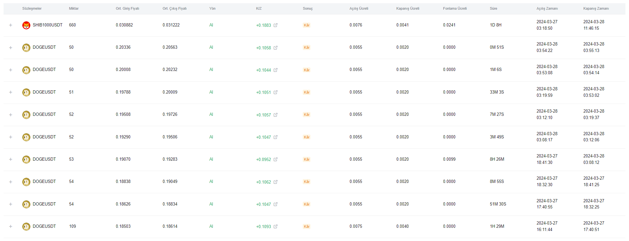
Task: Click the entry price '0.030882'
Action: pyautogui.click(x=124, y=25)
